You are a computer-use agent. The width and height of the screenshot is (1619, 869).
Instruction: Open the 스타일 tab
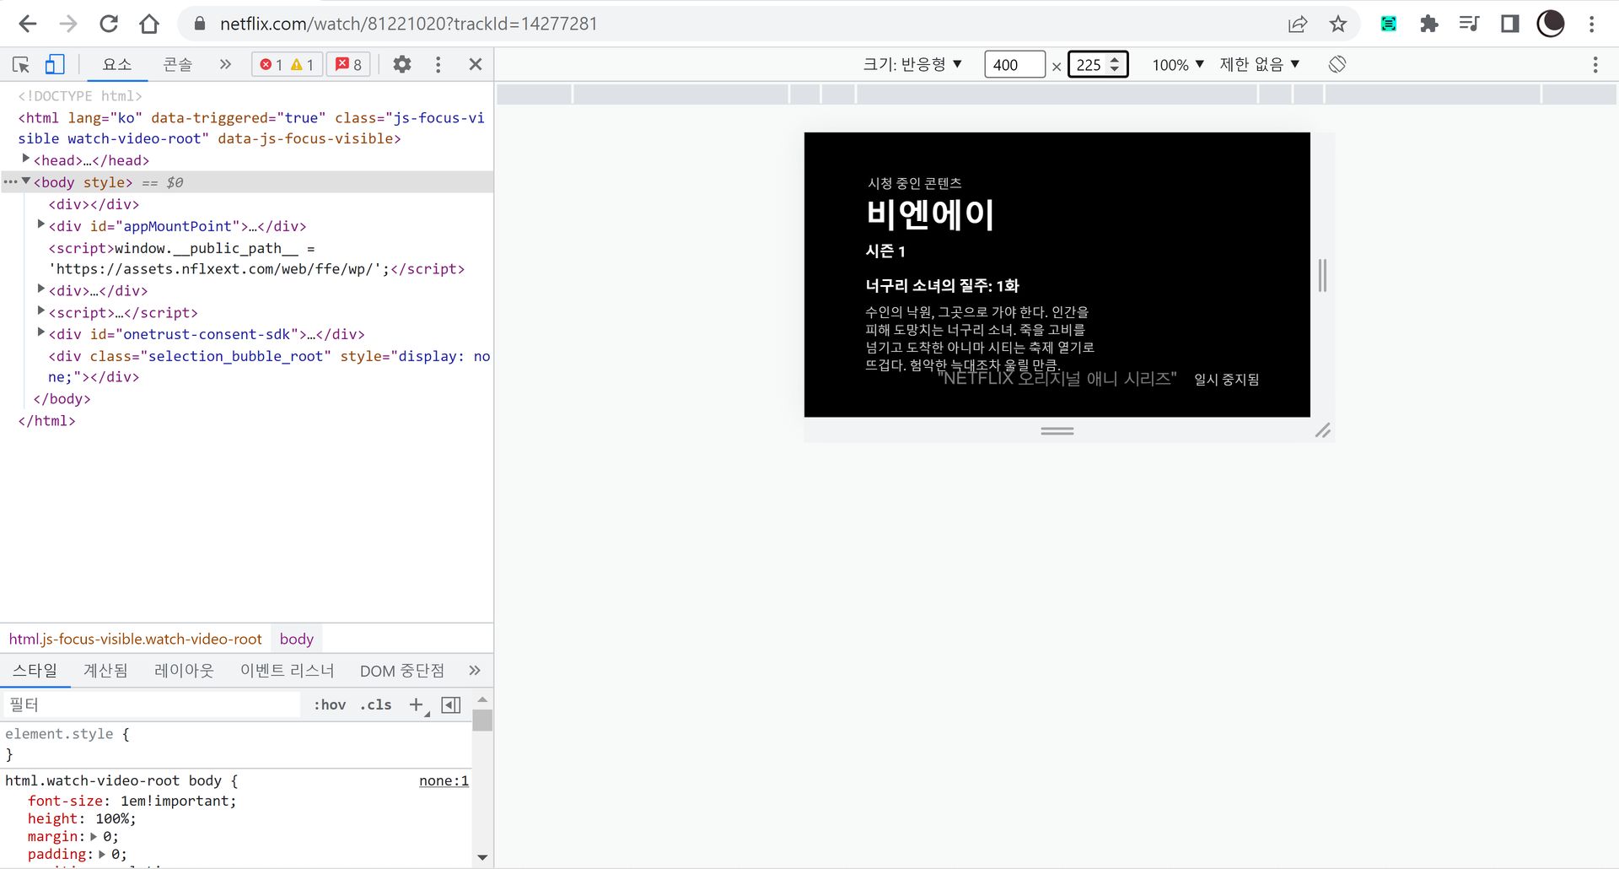click(35, 670)
